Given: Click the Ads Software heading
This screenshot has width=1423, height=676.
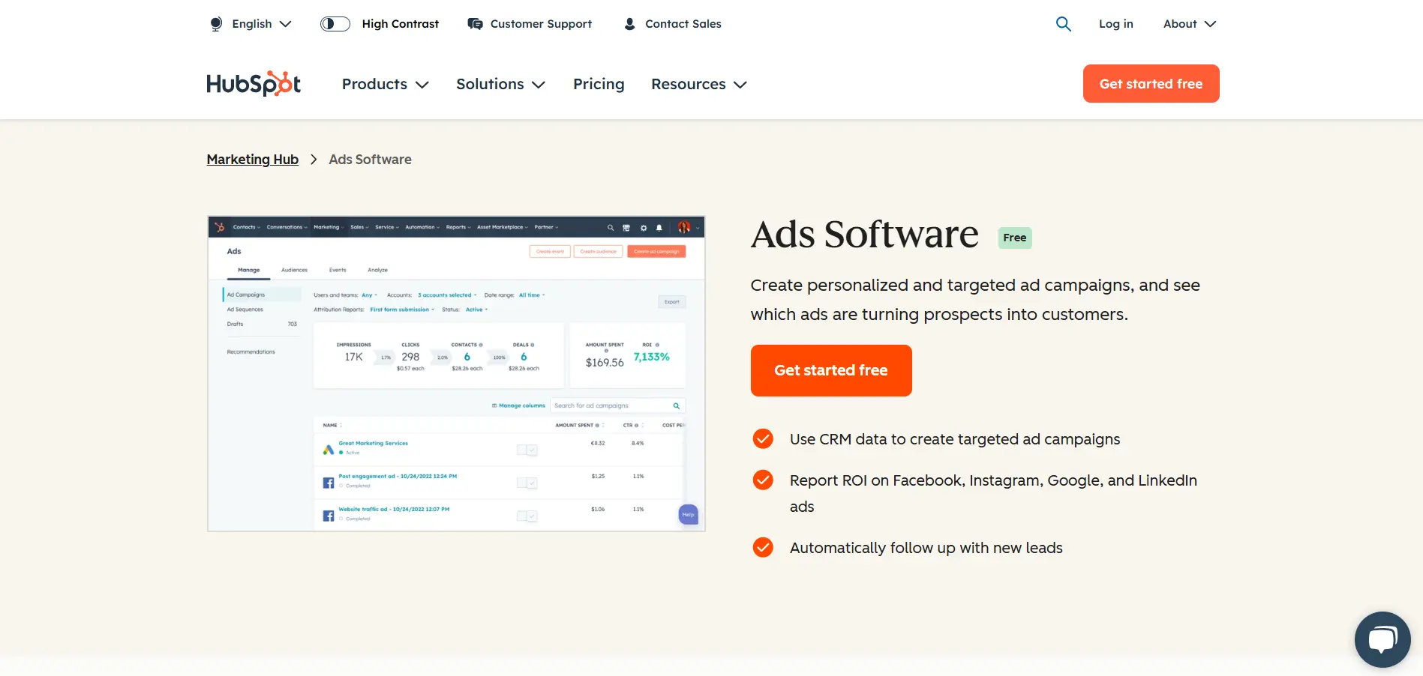Looking at the screenshot, I should (x=864, y=235).
